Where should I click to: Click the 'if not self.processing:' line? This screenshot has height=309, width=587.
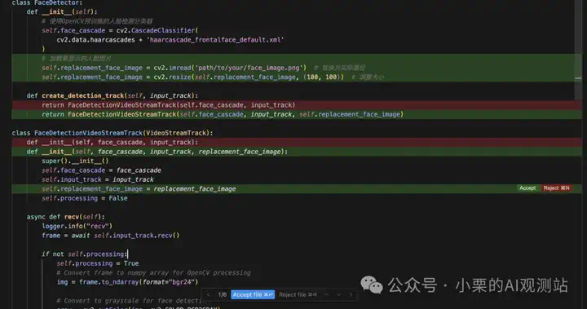click(84, 254)
